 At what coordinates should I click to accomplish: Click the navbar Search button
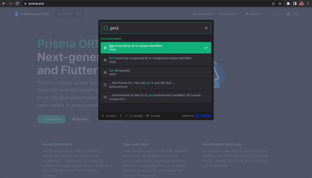pos(70,14)
